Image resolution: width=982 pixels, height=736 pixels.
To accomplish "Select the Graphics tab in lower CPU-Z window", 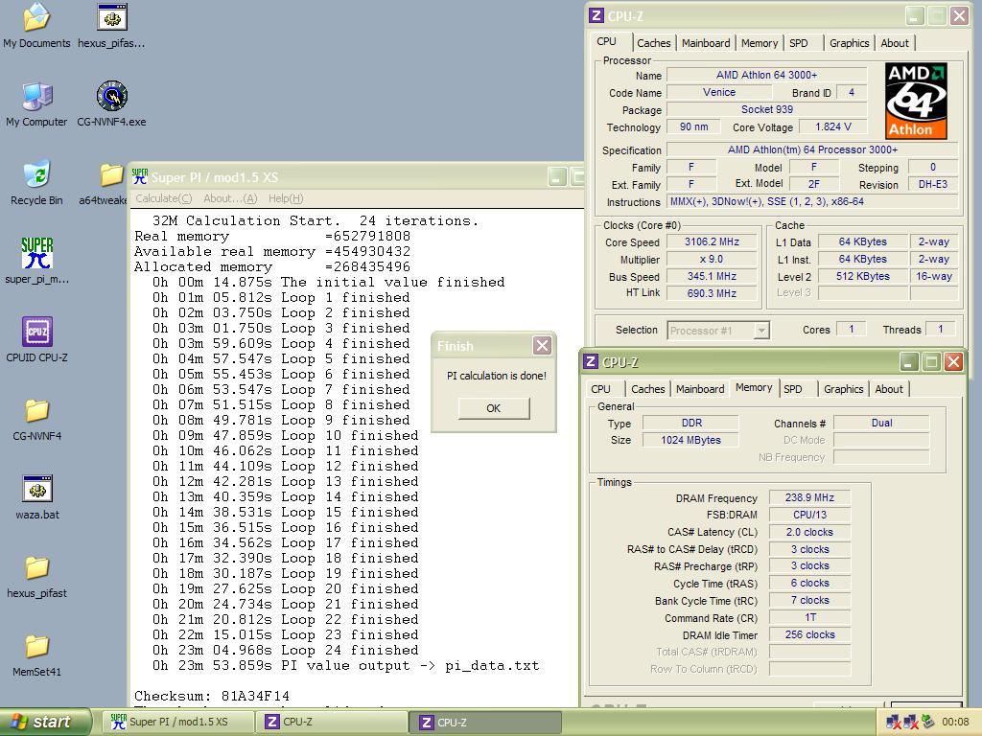I will (x=844, y=389).
